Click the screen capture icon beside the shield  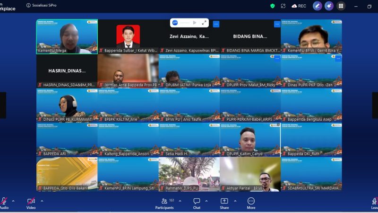point(283,6)
